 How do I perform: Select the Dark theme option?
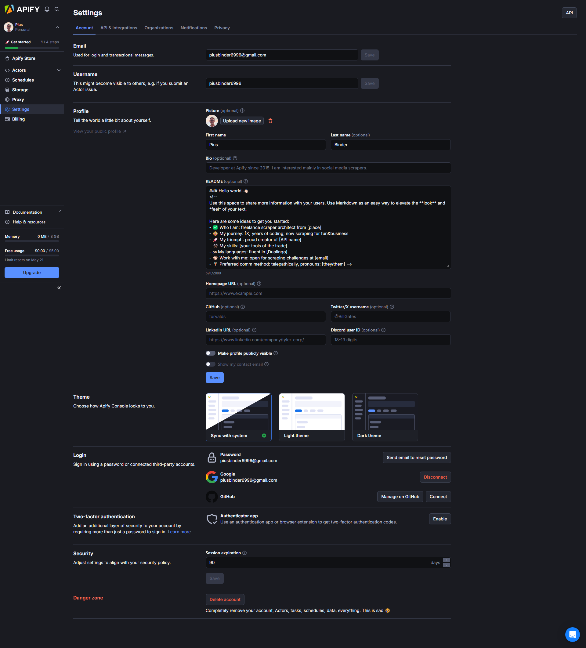pyautogui.click(x=385, y=417)
